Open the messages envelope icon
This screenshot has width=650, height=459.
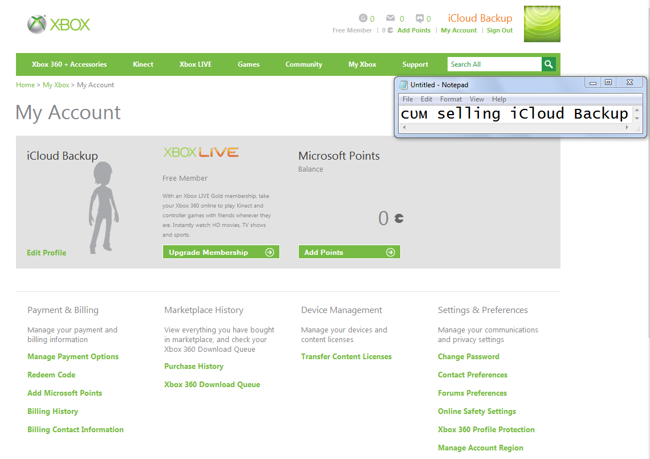[390, 18]
